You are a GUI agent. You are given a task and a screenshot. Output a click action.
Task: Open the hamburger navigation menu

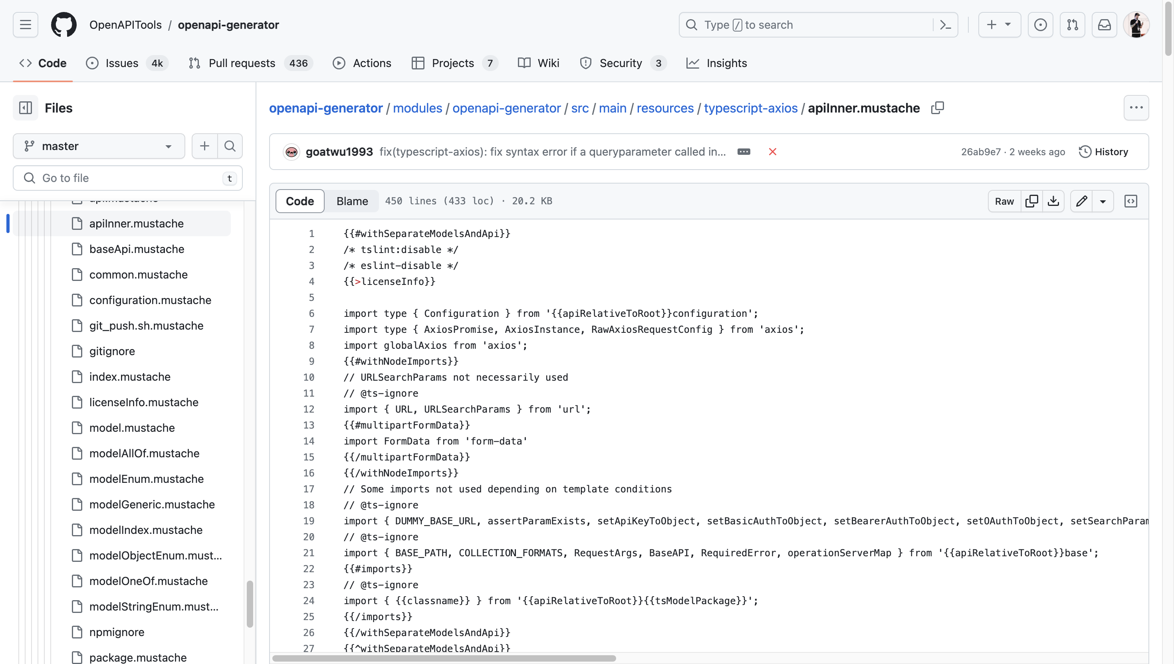pyautogui.click(x=25, y=25)
